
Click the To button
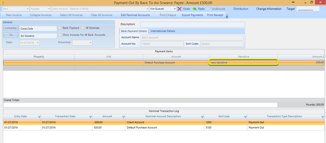pyautogui.click(x=11, y=35)
